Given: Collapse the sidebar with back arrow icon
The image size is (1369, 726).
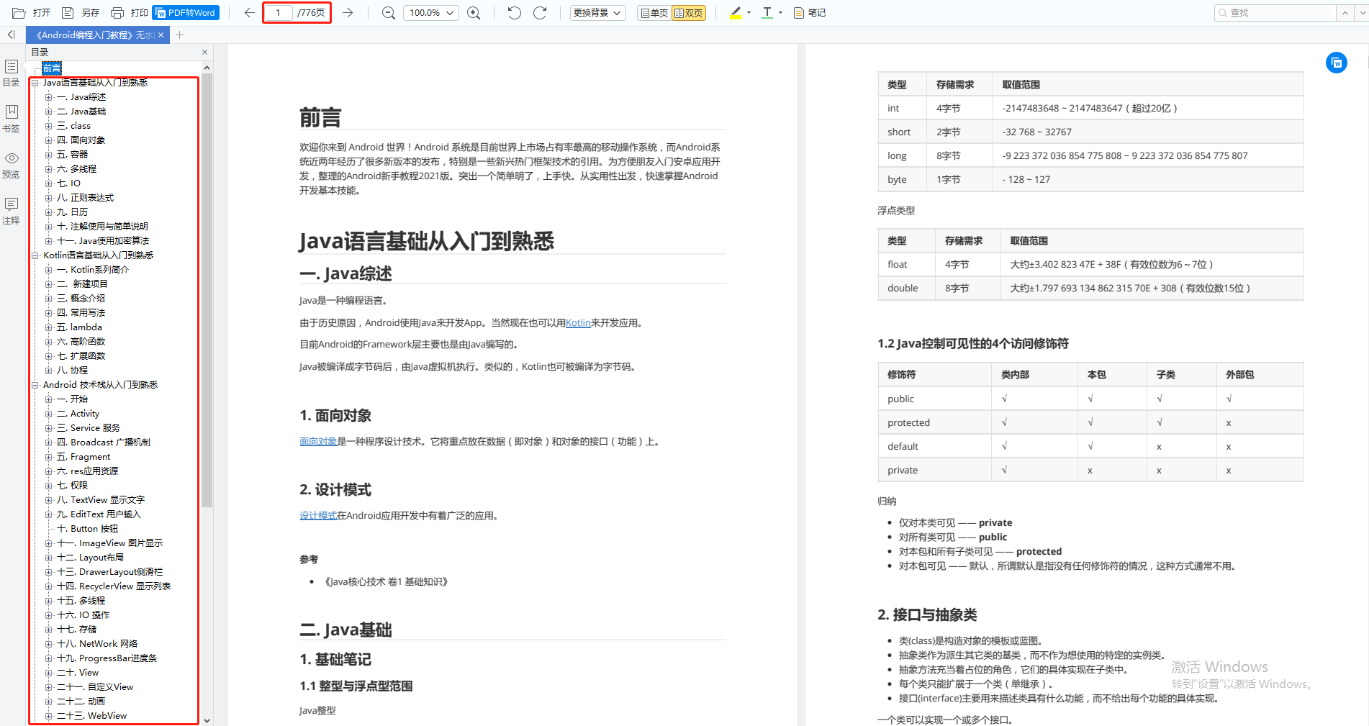Looking at the screenshot, I should pyautogui.click(x=11, y=35).
